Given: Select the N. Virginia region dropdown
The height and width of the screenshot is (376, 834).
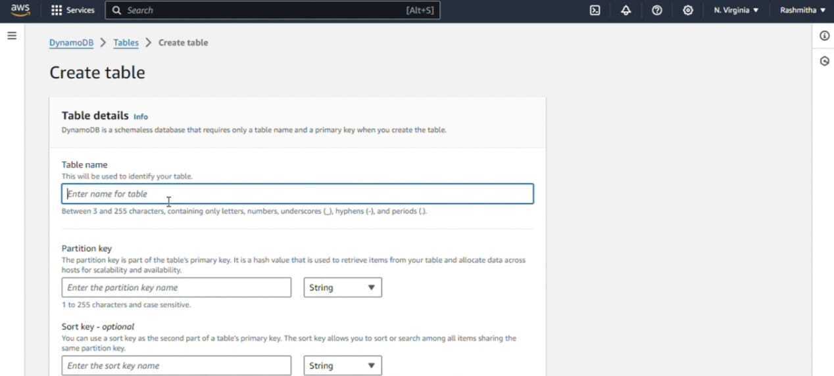Looking at the screenshot, I should (x=736, y=11).
